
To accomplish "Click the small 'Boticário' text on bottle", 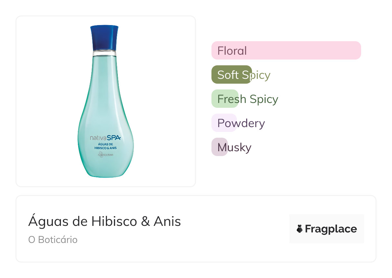I will (107, 154).
